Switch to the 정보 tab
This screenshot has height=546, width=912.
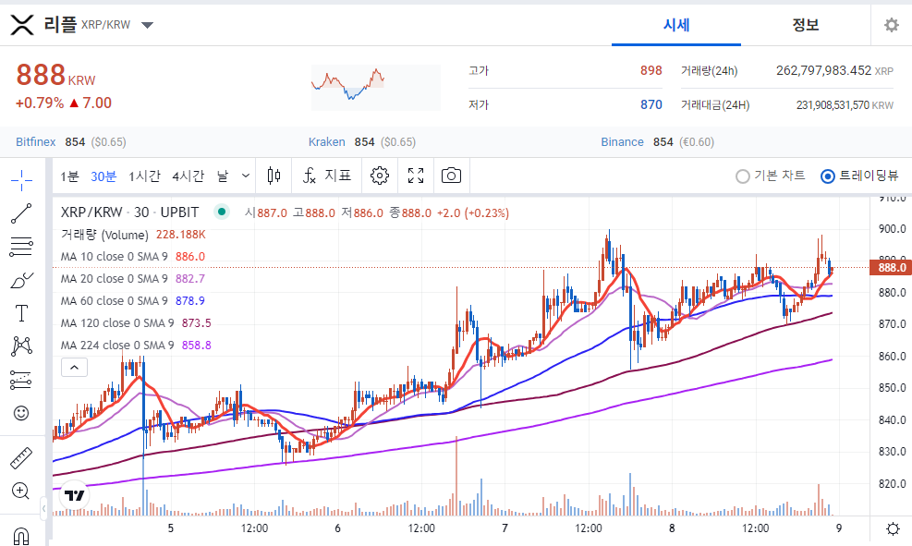806,25
